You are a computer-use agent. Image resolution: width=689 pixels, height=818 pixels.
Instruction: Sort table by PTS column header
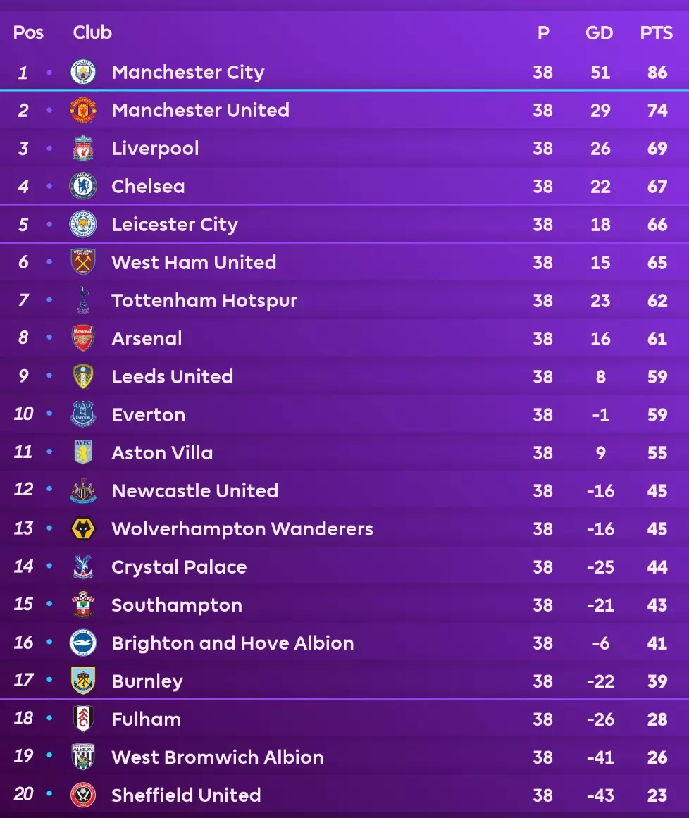(x=656, y=32)
